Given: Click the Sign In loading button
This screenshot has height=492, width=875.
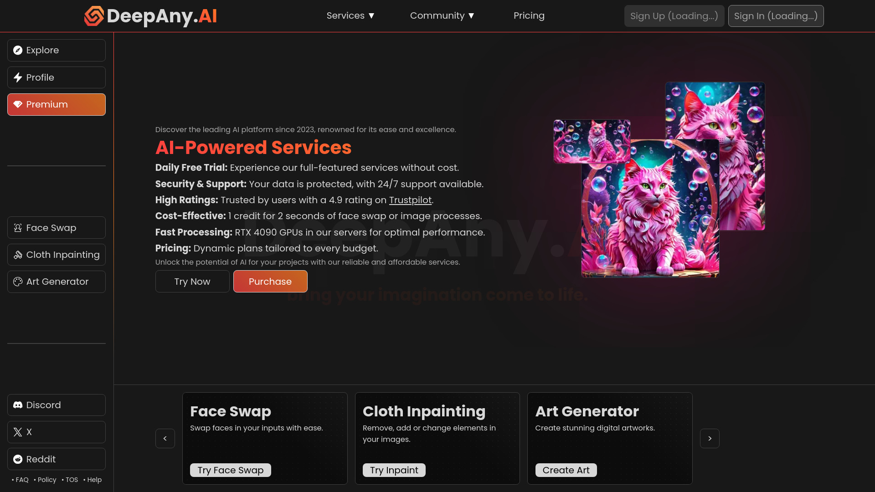Looking at the screenshot, I should click(776, 15).
